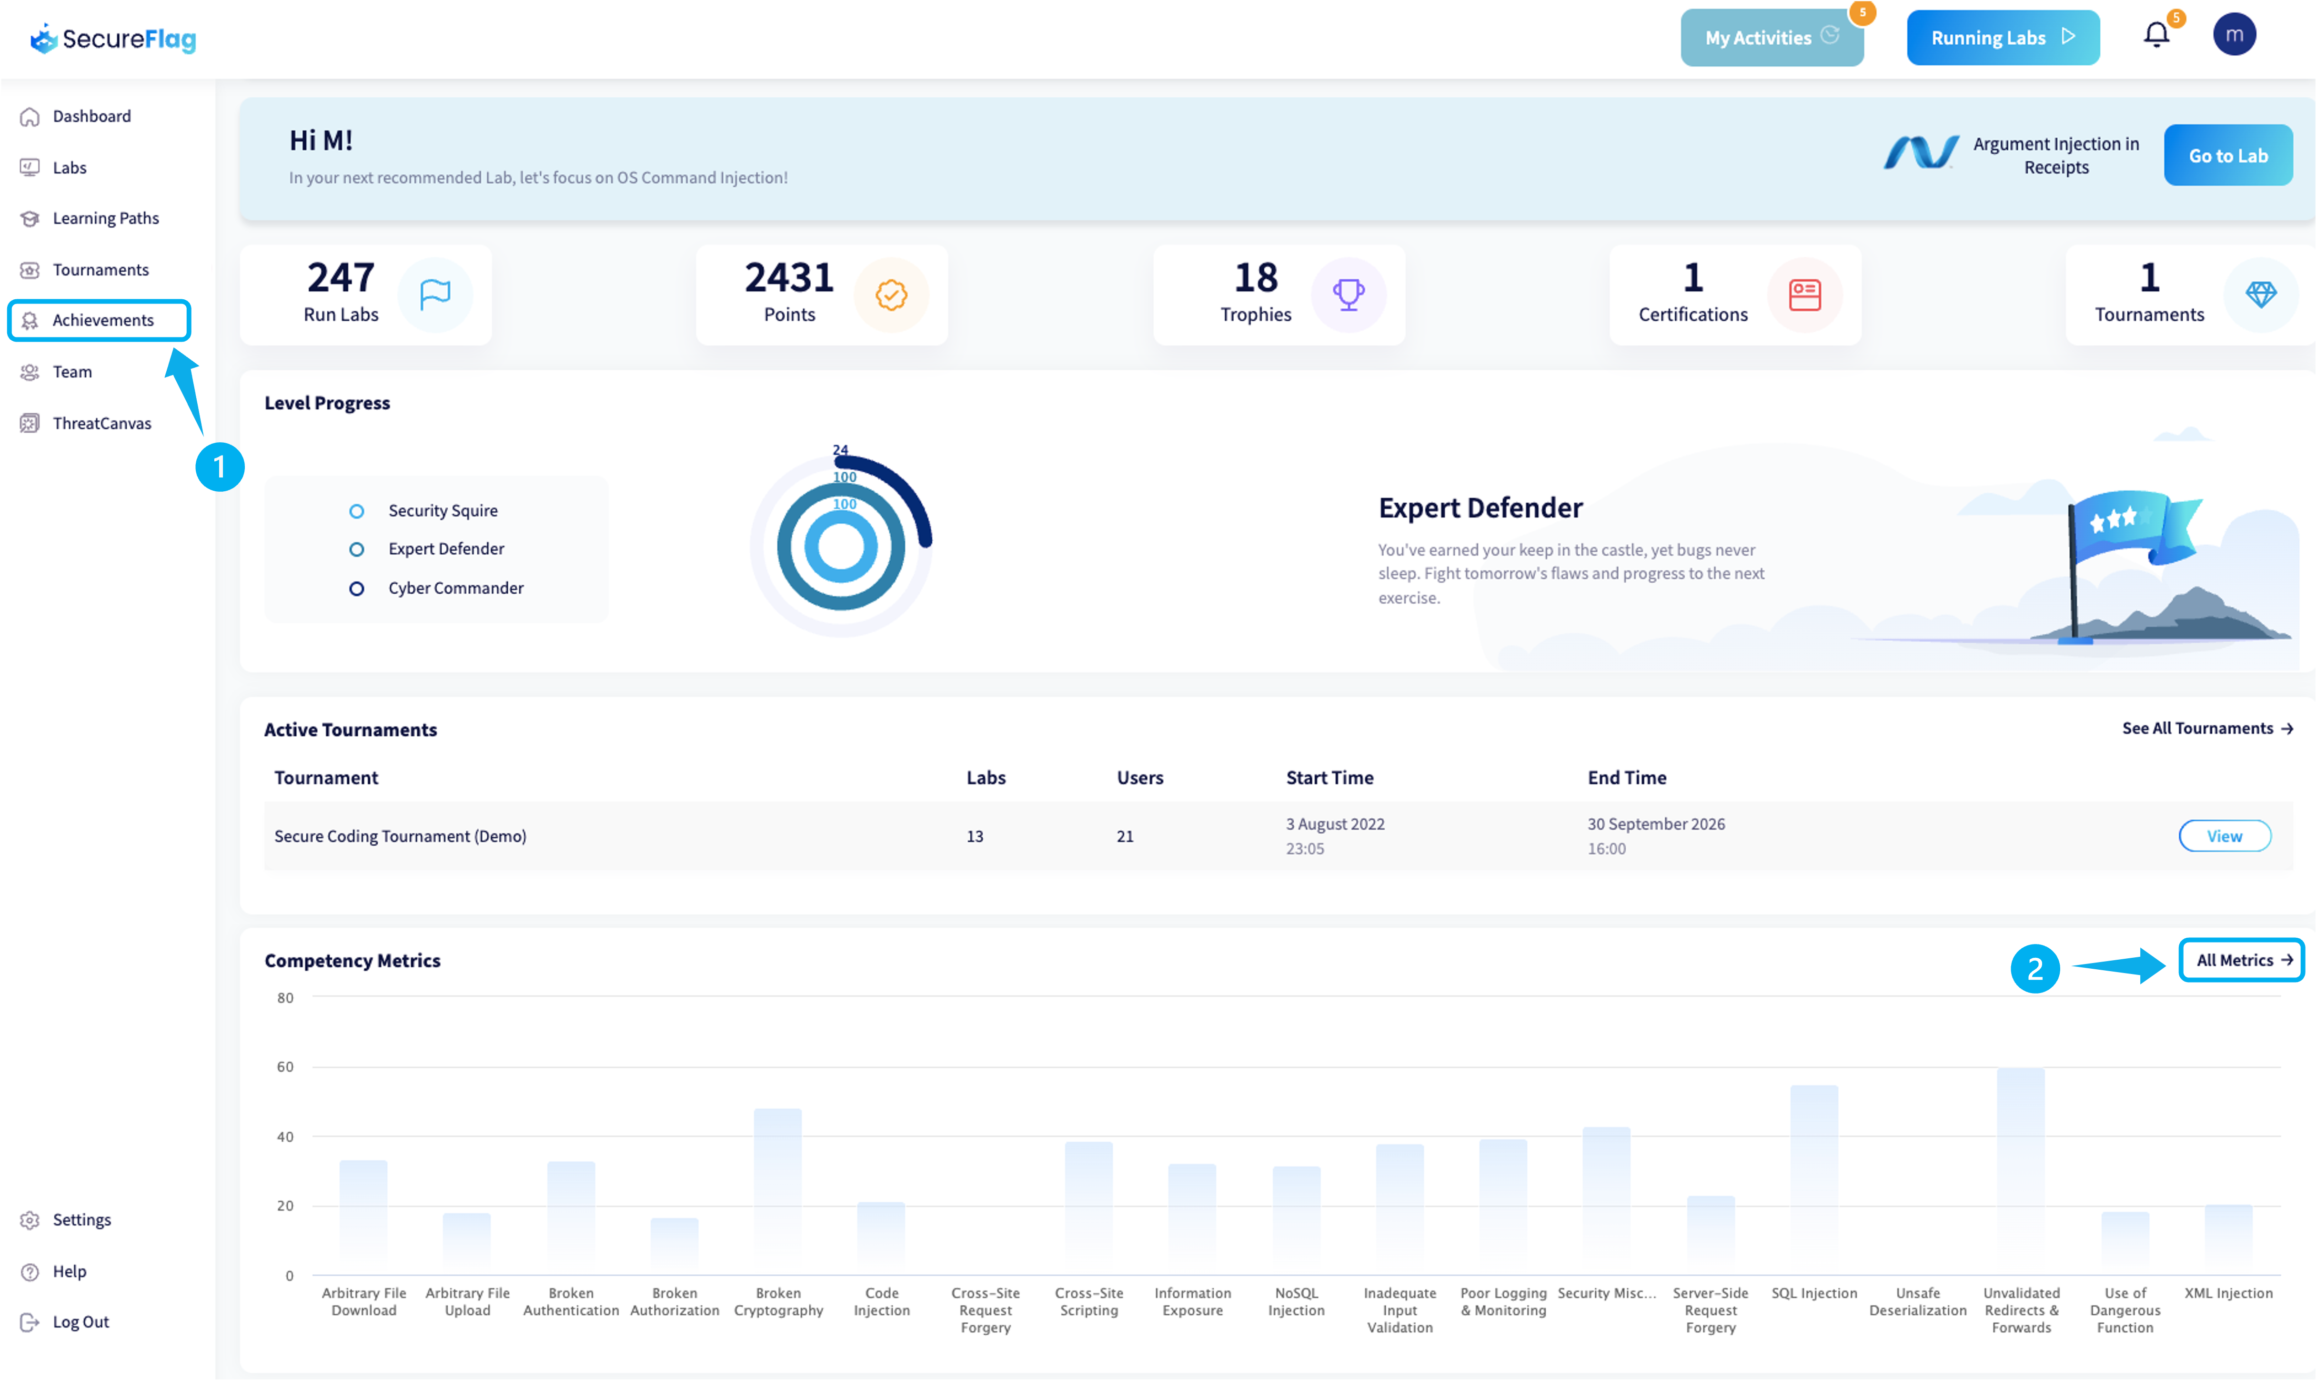Click the SQL Injection competency bar
This screenshot has height=1380, width=2316.
[1813, 1179]
